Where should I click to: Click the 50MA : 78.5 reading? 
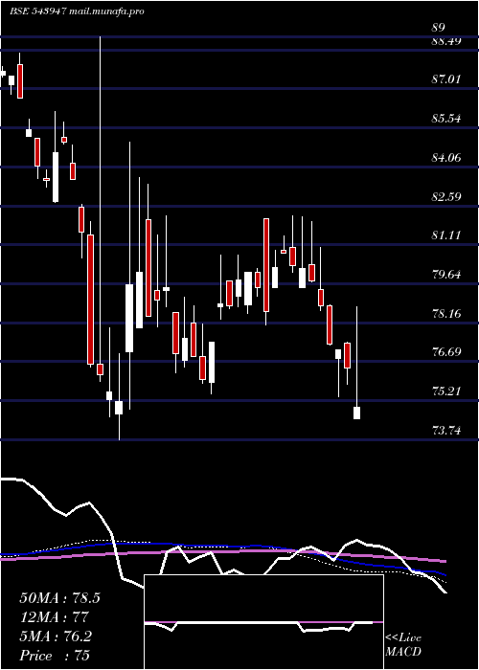pyautogui.click(x=59, y=598)
